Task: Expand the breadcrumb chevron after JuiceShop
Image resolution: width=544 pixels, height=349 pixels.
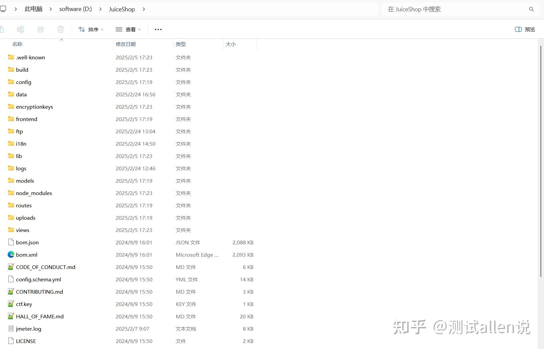Action: point(144,9)
